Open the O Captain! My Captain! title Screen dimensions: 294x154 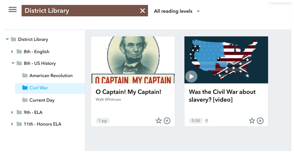coord(128,92)
